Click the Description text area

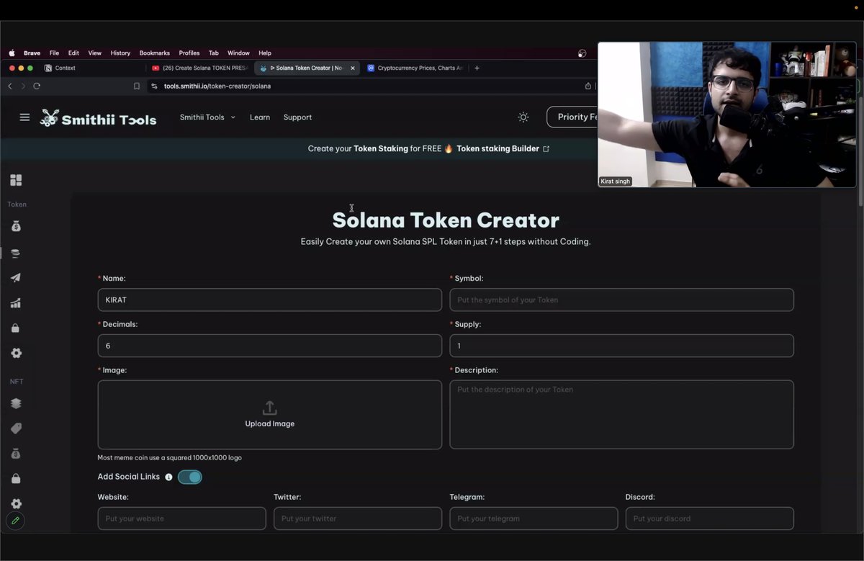[x=622, y=415]
